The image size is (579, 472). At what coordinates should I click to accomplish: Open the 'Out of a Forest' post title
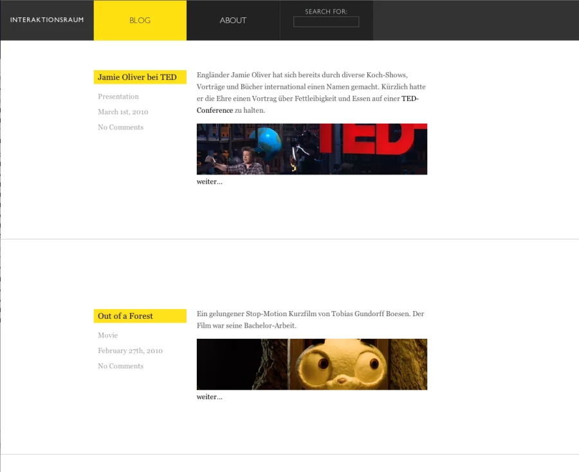[x=125, y=316]
